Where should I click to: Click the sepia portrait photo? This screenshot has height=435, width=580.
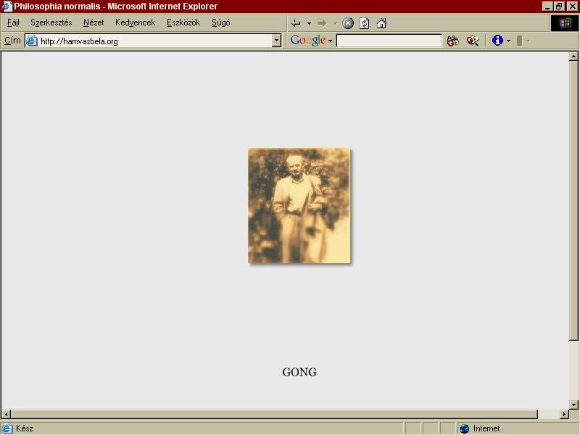point(299,206)
